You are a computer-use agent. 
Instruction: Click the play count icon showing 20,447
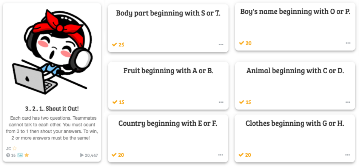pyautogui.click(x=82, y=155)
